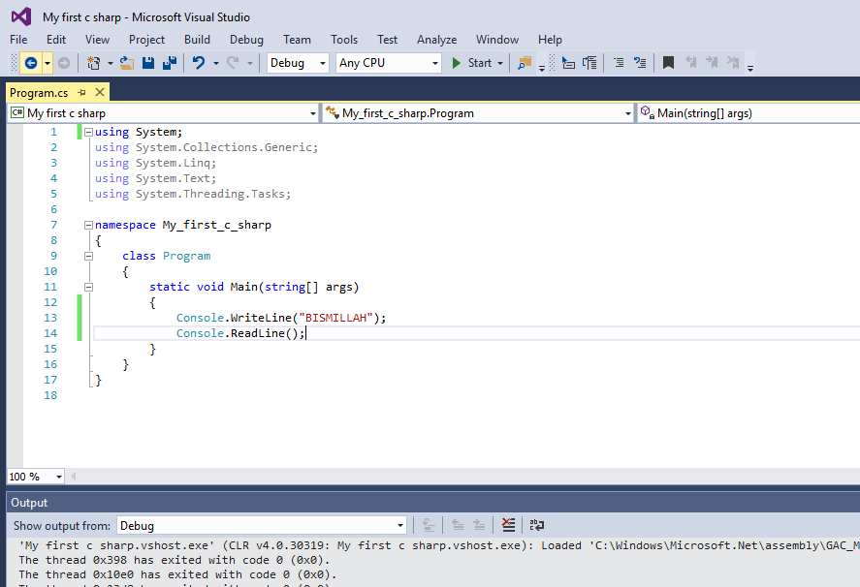Image resolution: width=860 pixels, height=587 pixels.
Task: Click the Save All icon
Action: point(169,62)
